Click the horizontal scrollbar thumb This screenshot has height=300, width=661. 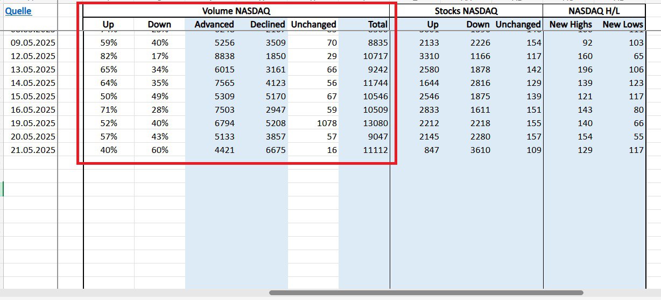[x=426, y=293]
